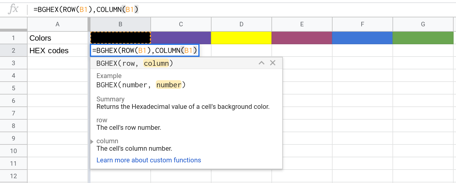
Task: Select the green cell G1
Action: coord(423,38)
